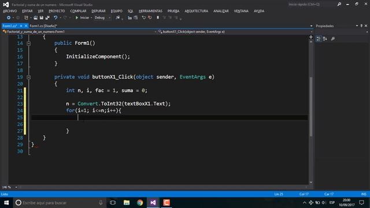
Task: Open the 146 % zoom level dropdown
Action: tap(16, 187)
